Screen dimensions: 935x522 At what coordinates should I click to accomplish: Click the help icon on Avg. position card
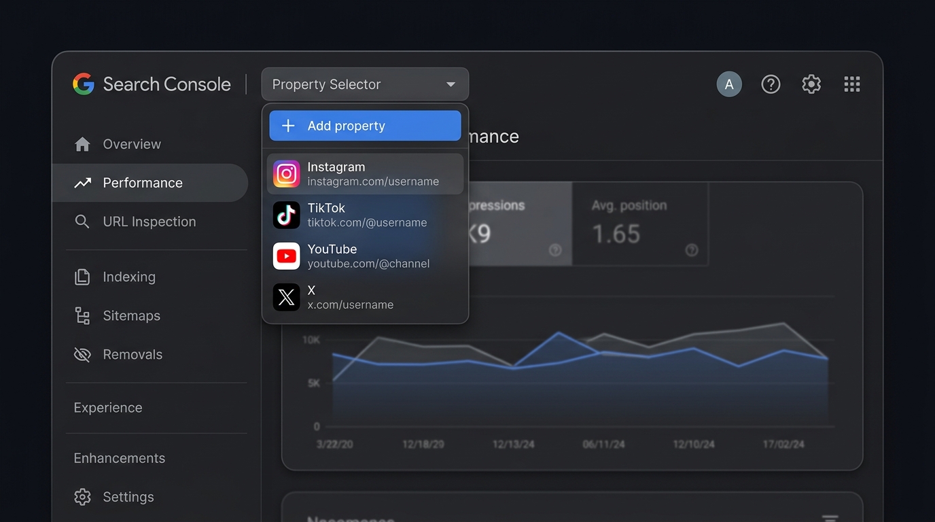[x=692, y=250]
